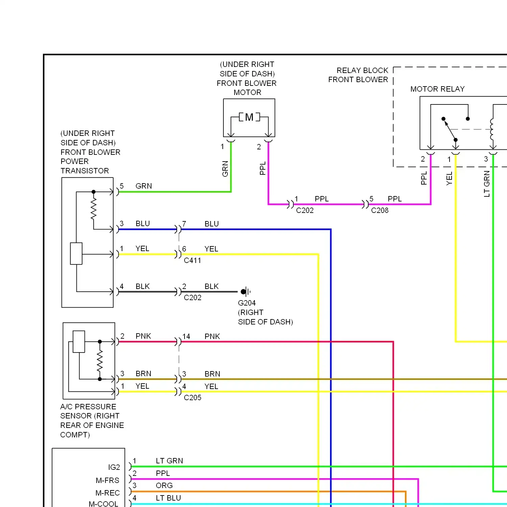This screenshot has height=507, width=507.
Task: Select the FRONT BLOWER MOTOR title text
Action: 247,88
